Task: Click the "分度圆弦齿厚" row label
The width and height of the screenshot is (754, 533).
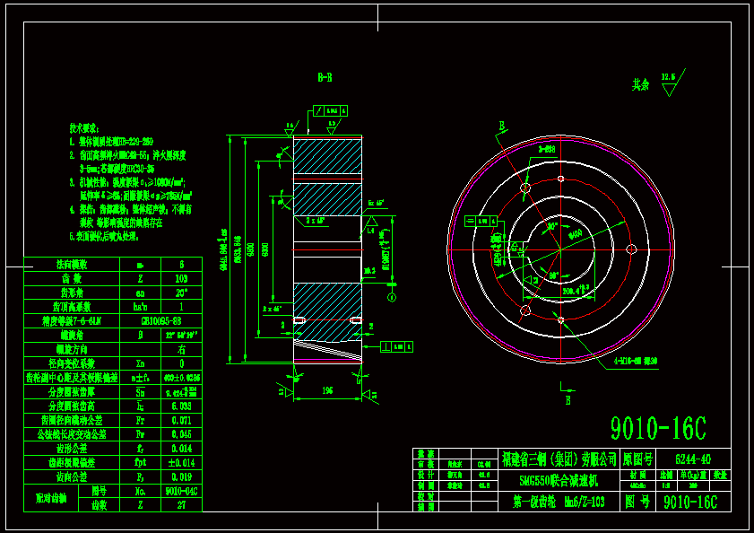Action: pyautogui.click(x=72, y=392)
